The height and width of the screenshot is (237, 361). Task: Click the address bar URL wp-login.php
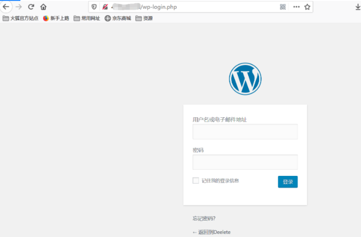click(x=159, y=7)
